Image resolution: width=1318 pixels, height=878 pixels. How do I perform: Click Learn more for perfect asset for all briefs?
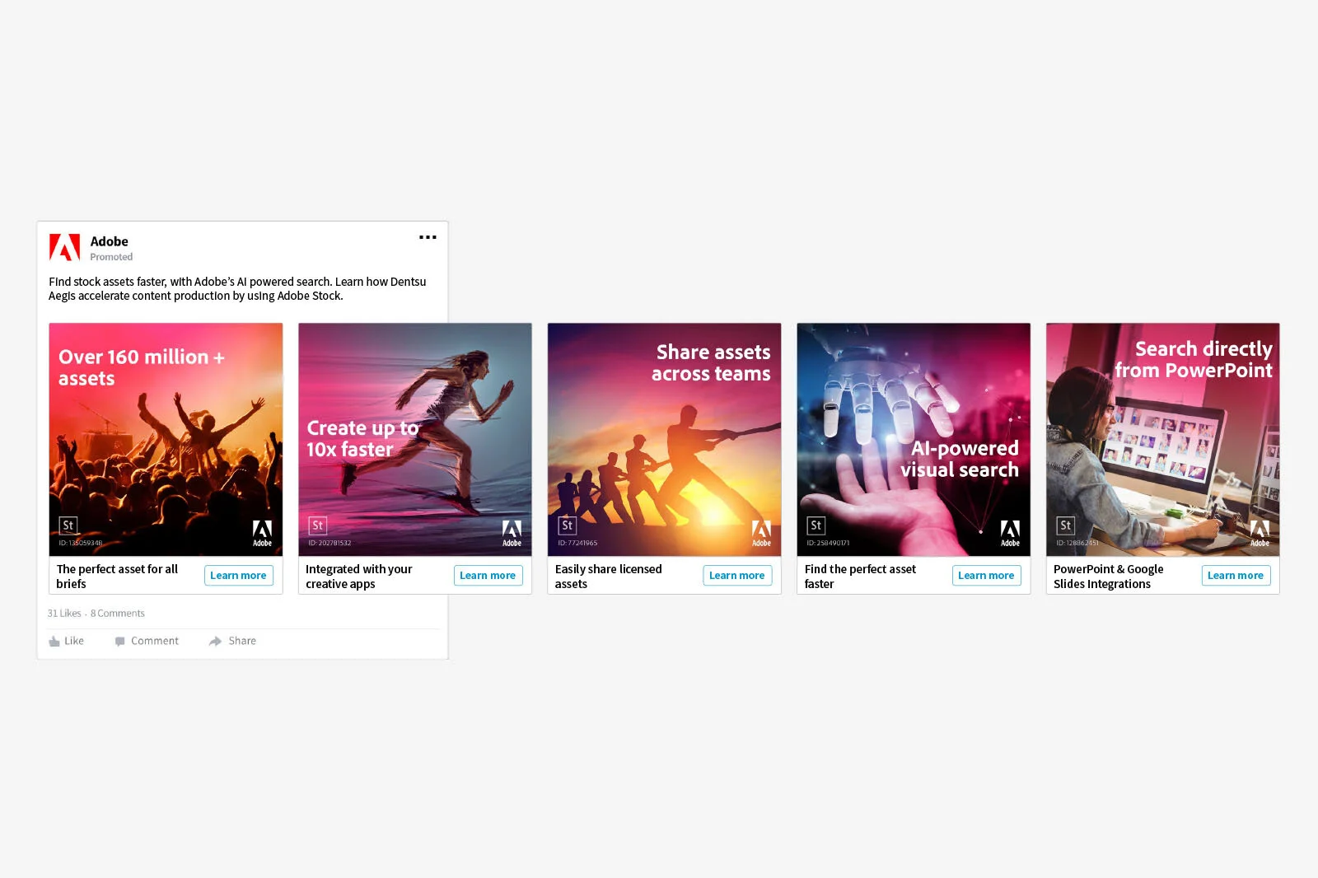tap(238, 576)
